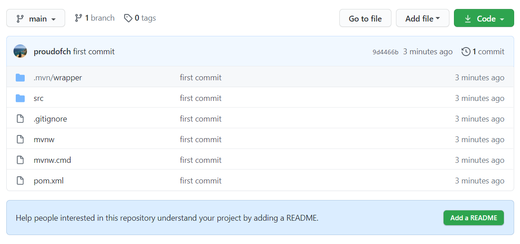The width and height of the screenshot is (520, 244).
Task: Click the Go to file button
Action: point(365,18)
